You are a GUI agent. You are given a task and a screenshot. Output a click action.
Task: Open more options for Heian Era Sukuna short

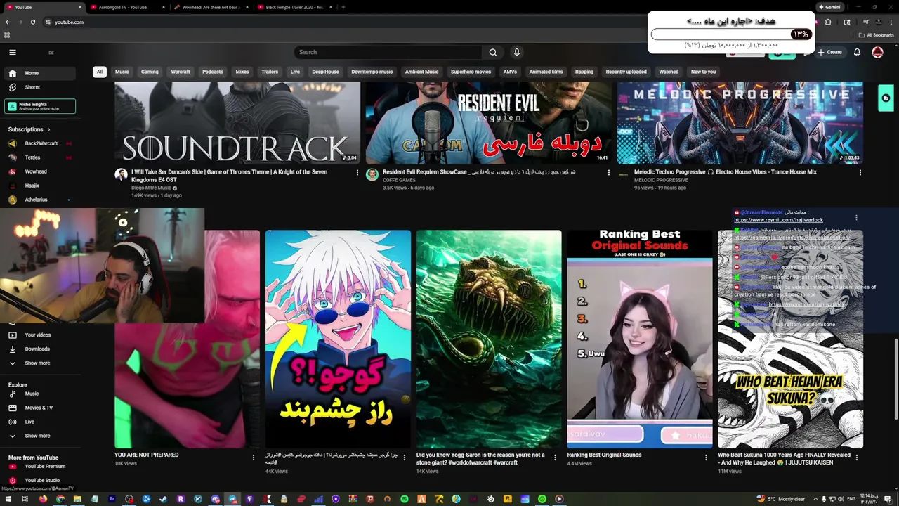(857, 458)
